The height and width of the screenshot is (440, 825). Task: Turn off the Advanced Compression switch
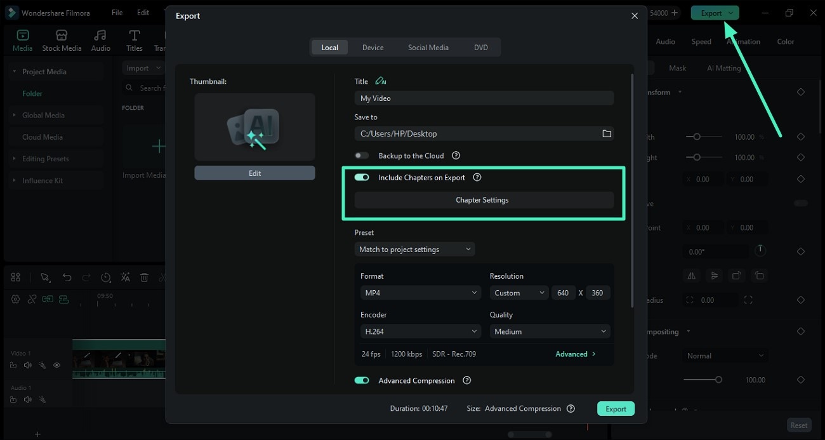pyautogui.click(x=362, y=381)
